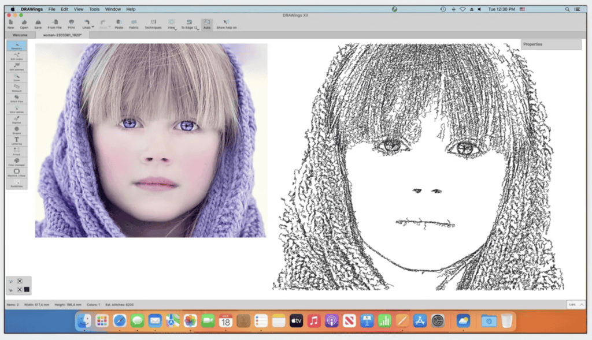The image size is (592, 340).
Task: Select the Edit stitches tool
Action: coord(17,67)
